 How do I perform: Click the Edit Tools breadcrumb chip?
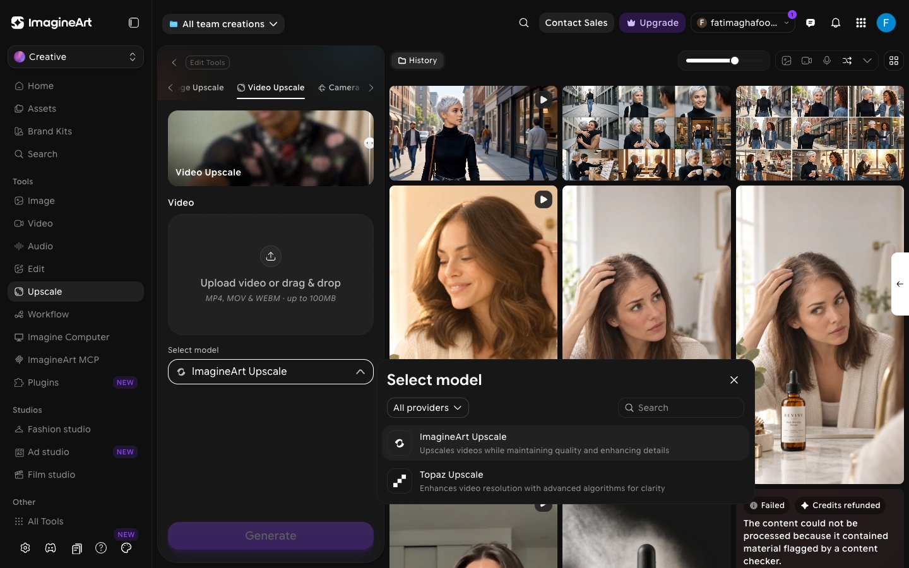point(208,62)
